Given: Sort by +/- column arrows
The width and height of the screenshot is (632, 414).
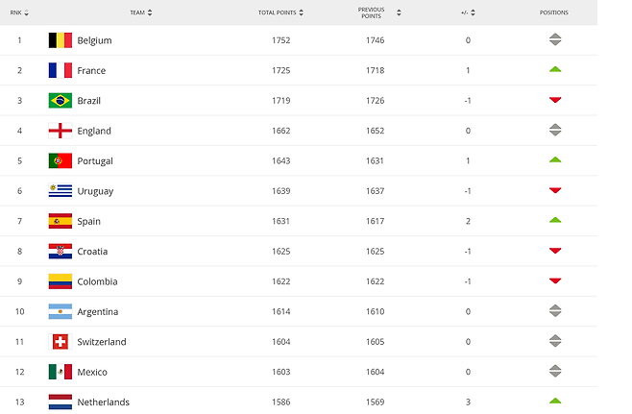Looking at the screenshot, I should point(473,12).
